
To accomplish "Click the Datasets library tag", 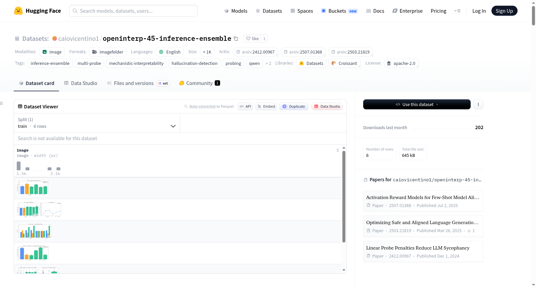I will pos(311,63).
